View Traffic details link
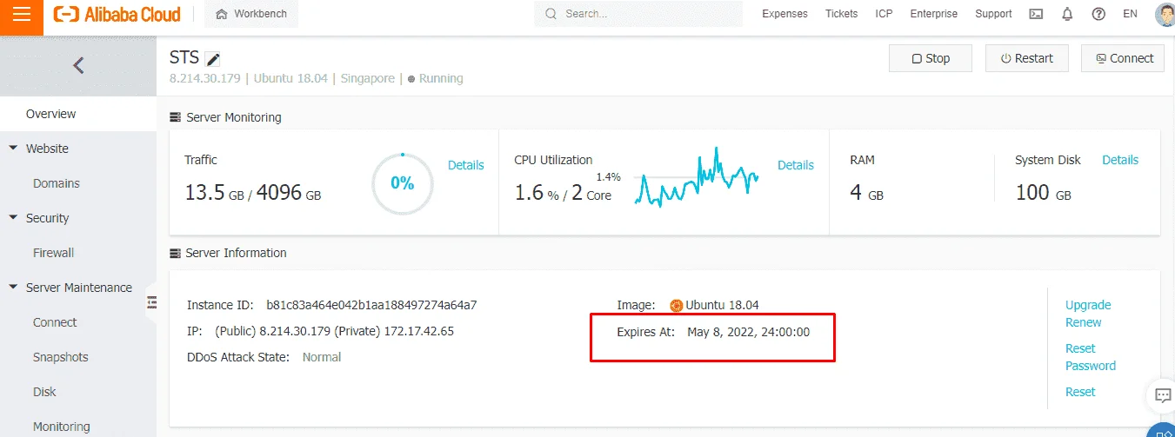The width and height of the screenshot is (1175, 437). pos(465,165)
